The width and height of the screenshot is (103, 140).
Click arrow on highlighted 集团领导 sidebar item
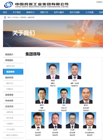tap(23, 72)
